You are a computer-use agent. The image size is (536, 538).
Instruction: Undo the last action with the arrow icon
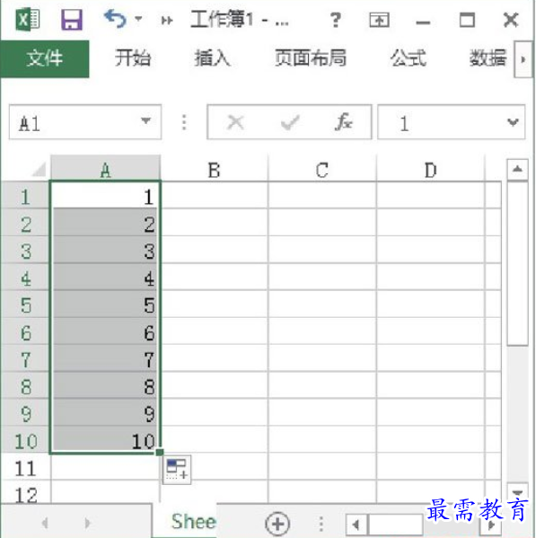click(x=115, y=19)
